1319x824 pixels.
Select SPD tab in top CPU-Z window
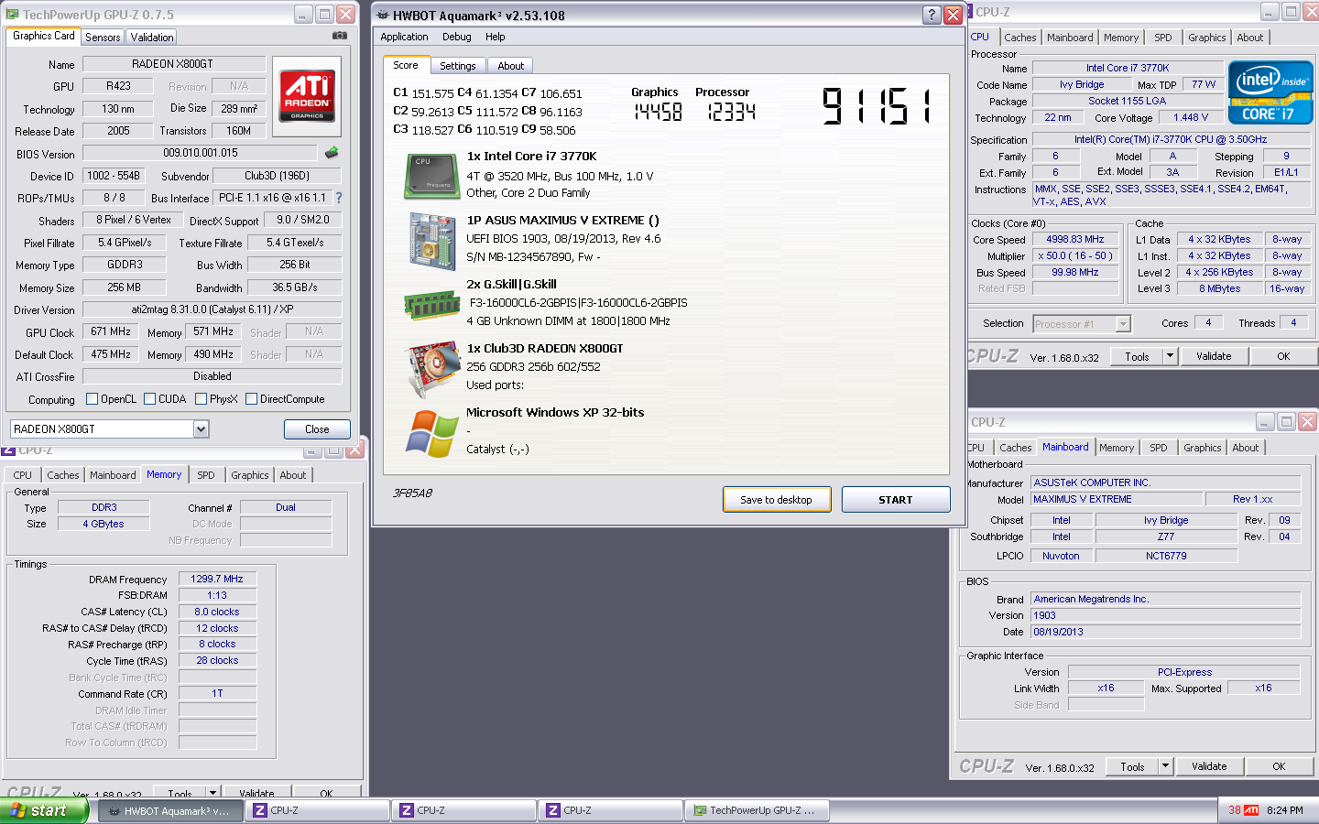pyautogui.click(x=1162, y=38)
